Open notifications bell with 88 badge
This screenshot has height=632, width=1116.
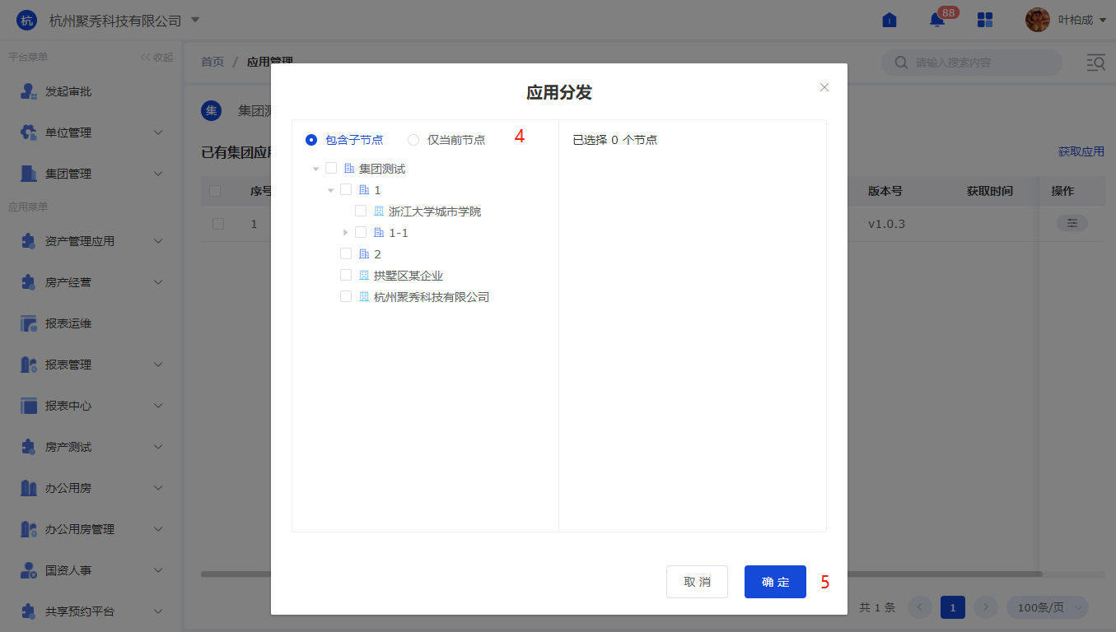[937, 21]
